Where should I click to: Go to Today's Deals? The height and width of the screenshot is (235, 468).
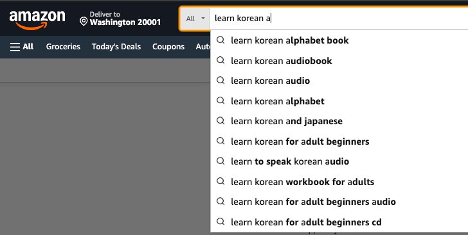pos(116,47)
